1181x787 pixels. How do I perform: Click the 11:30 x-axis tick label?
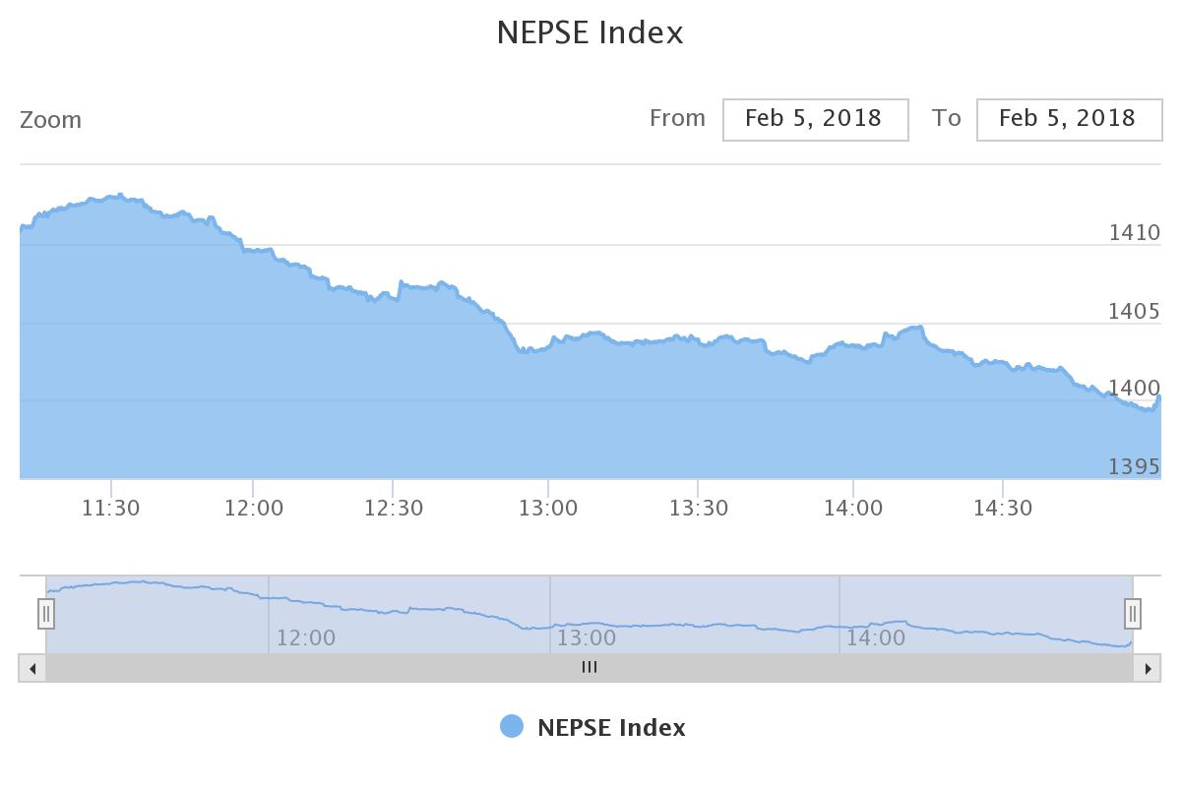pos(111,508)
